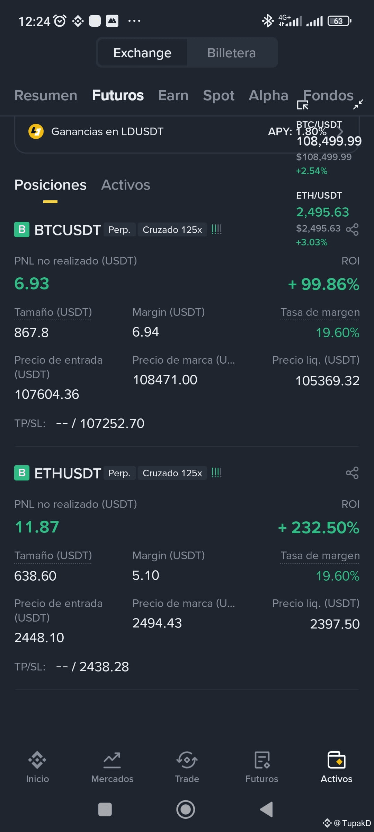Collapse the floating price widget

click(358, 104)
